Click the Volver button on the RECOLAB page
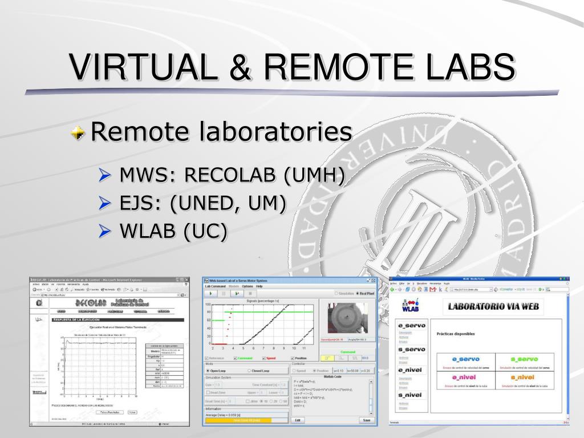584x438 pixels. tap(132, 412)
